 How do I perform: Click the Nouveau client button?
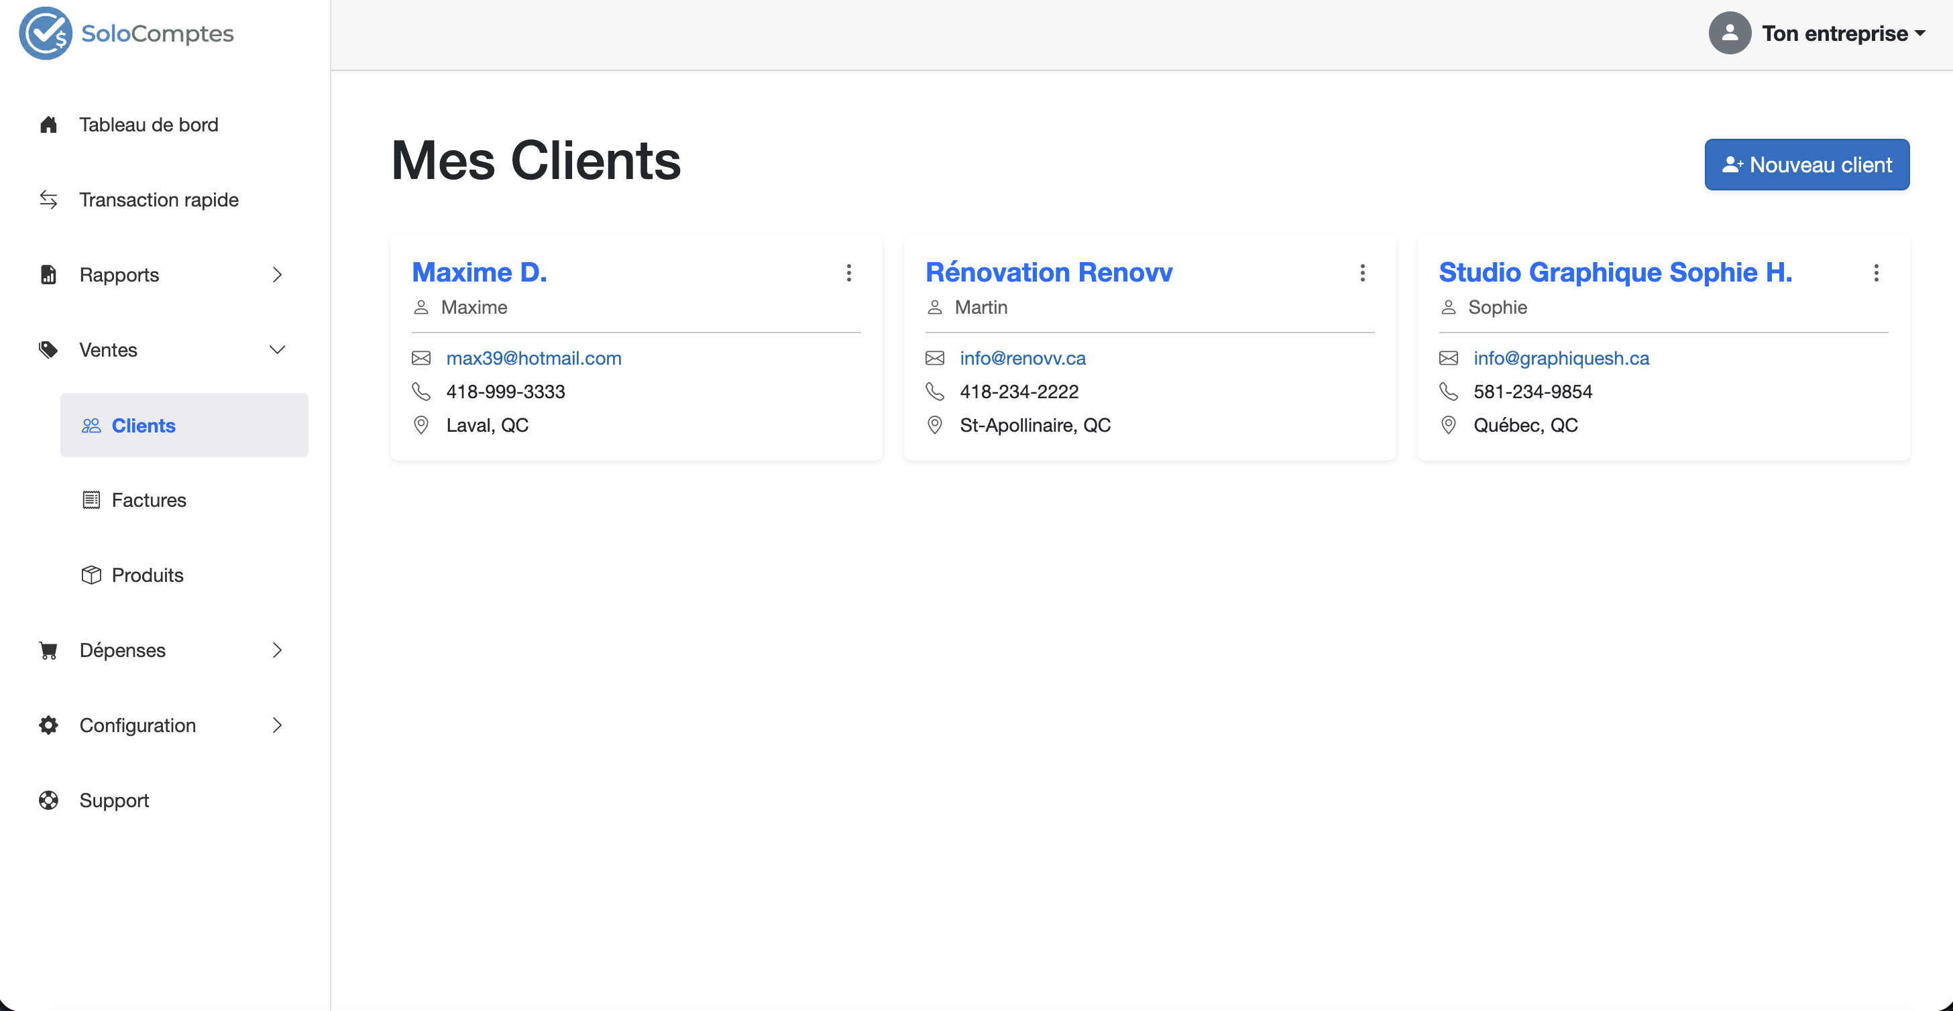pyautogui.click(x=1807, y=164)
